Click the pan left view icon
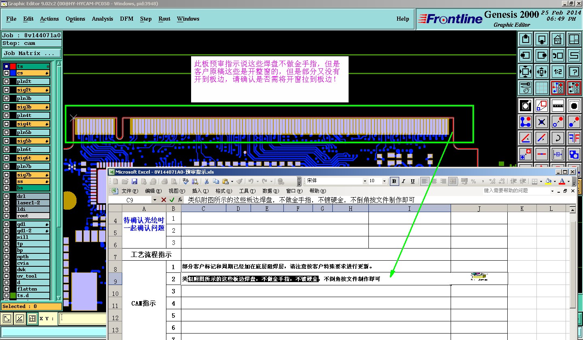 click(x=526, y=55)
